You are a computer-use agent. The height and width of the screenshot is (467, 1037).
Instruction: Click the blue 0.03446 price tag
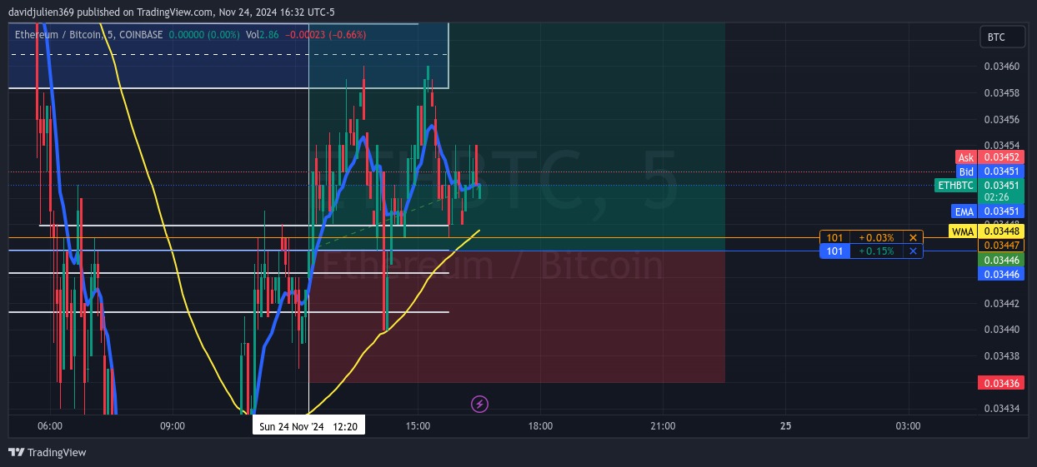point(1000,273)
